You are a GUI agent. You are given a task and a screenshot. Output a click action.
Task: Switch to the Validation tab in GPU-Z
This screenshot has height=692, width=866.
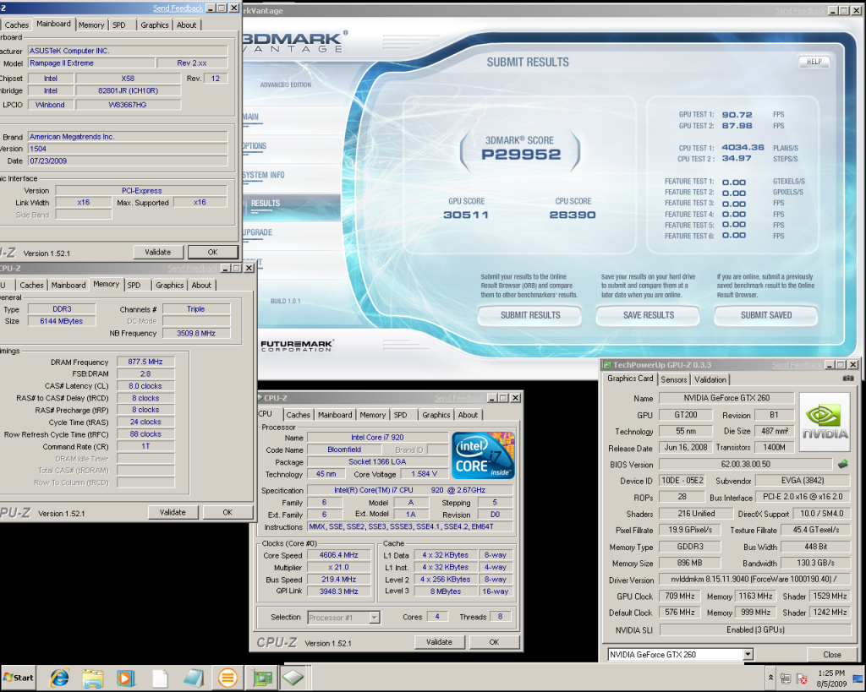pos(710,379)
